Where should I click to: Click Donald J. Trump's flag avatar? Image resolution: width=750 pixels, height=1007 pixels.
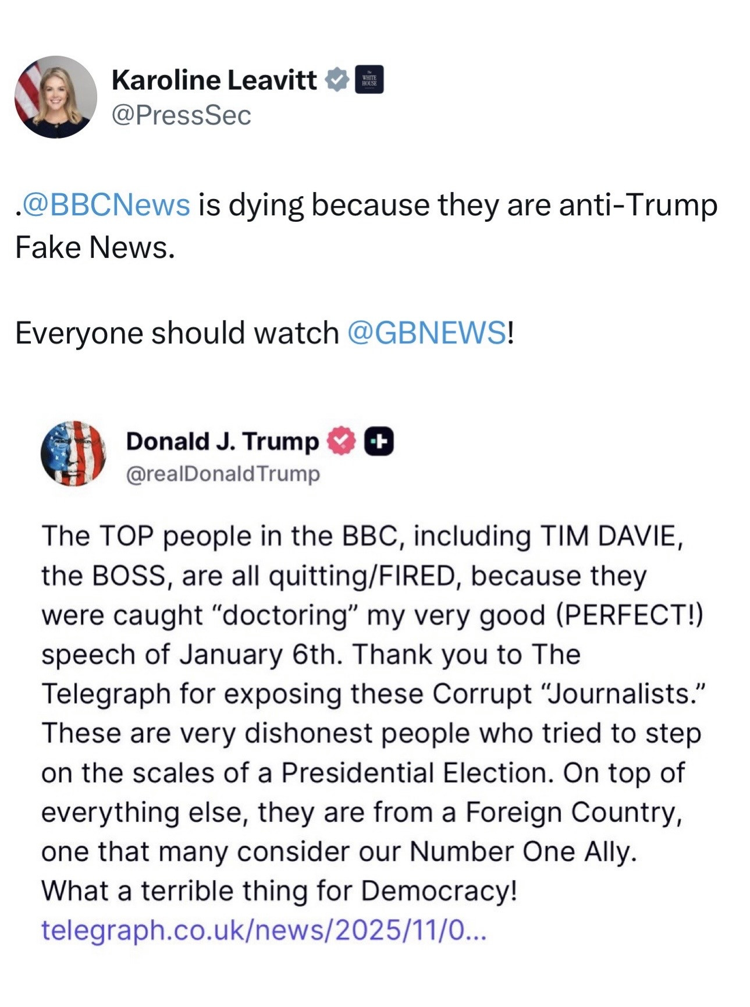[73, 453]
